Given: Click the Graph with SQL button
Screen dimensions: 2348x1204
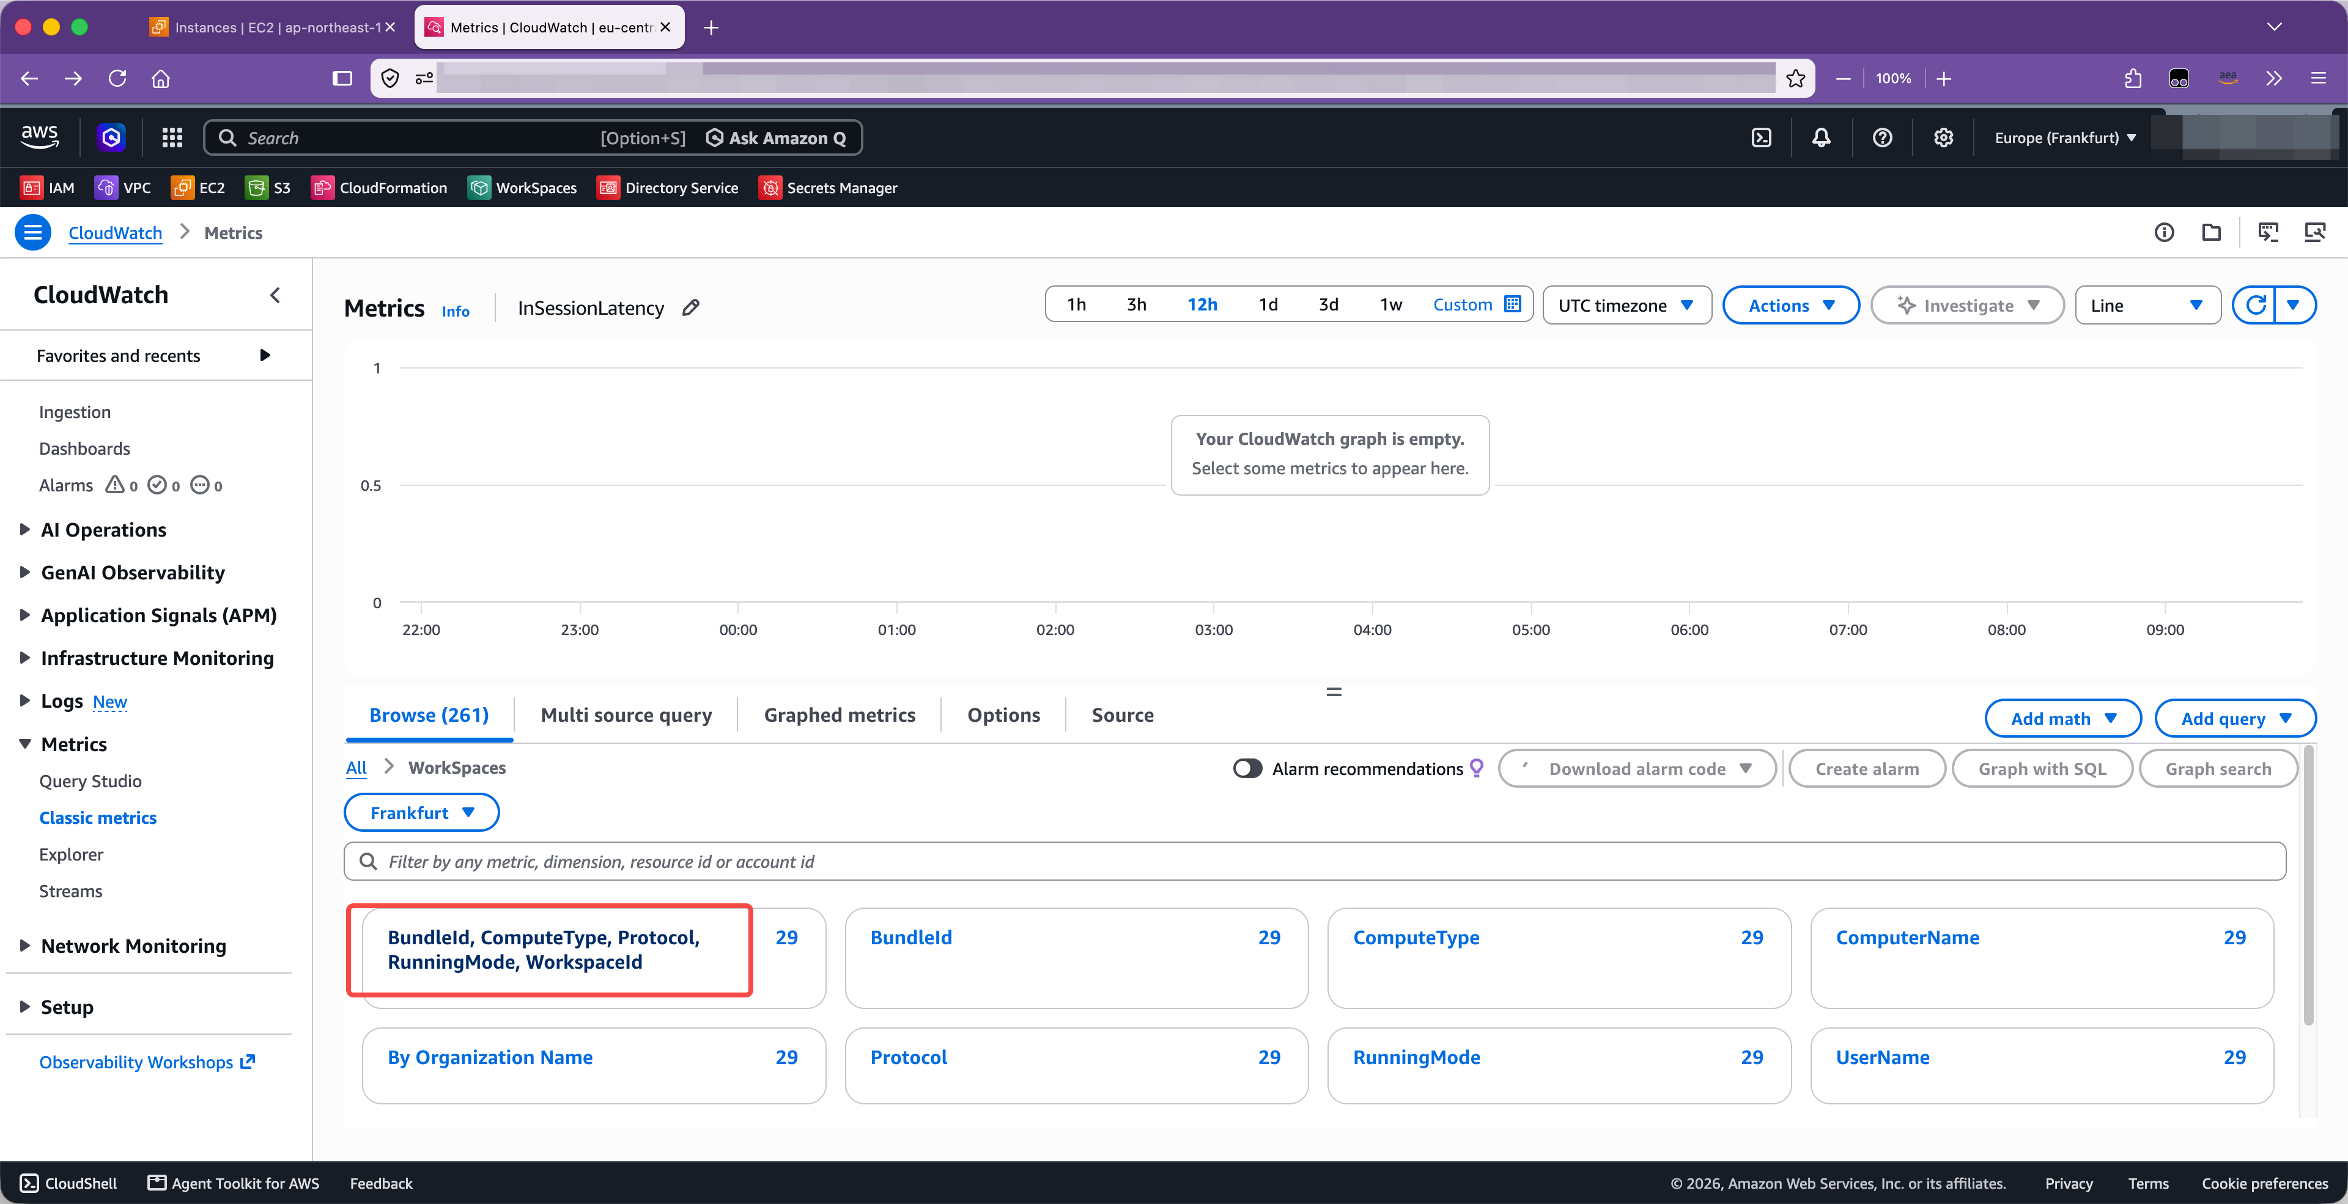Looking at the screenshot, I should click(x=2042, y=769).
